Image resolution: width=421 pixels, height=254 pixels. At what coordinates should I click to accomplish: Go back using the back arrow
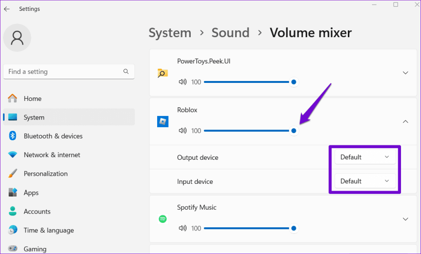point(7,9)
